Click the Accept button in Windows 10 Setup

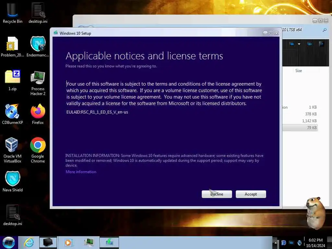(x=251, y=194)
